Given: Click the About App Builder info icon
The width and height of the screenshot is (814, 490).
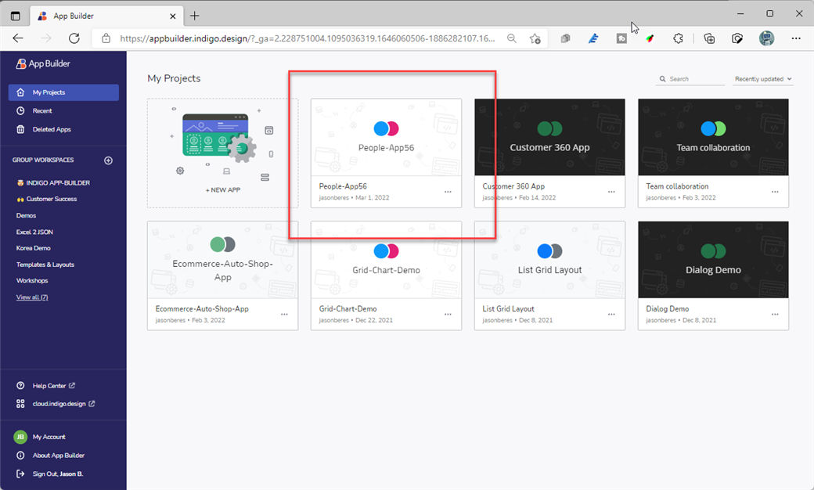Looking at the screenshot, I should [x=21, y=456].
